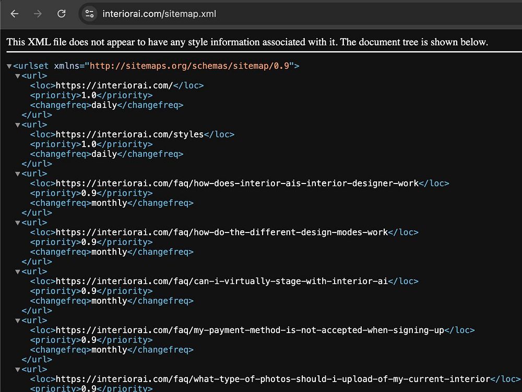
Task: Reload the sitemap.xml page
Action: 62,14
